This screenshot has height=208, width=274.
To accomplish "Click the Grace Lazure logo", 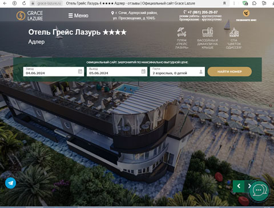I will (30, 15).
